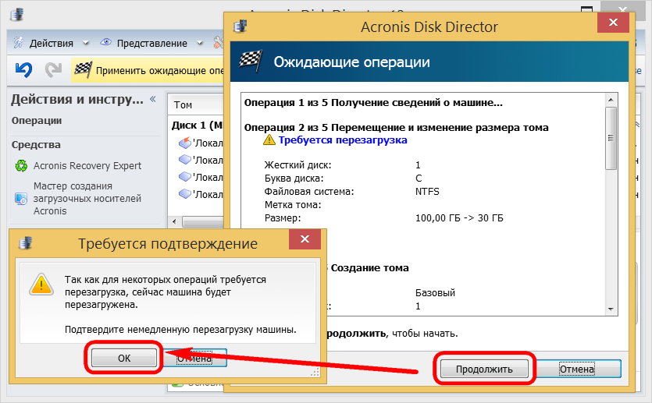
Task: Launch the Acronis bootable media builder wizard
Action: pos(73,198)
